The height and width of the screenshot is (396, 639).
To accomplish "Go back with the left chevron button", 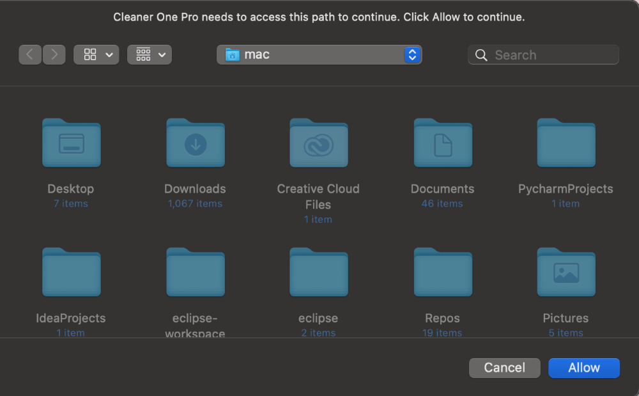I will click(30, 54).
